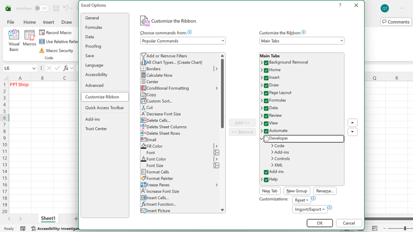Click the Record Macro icon
413x232 pixels.
point(42,32)
